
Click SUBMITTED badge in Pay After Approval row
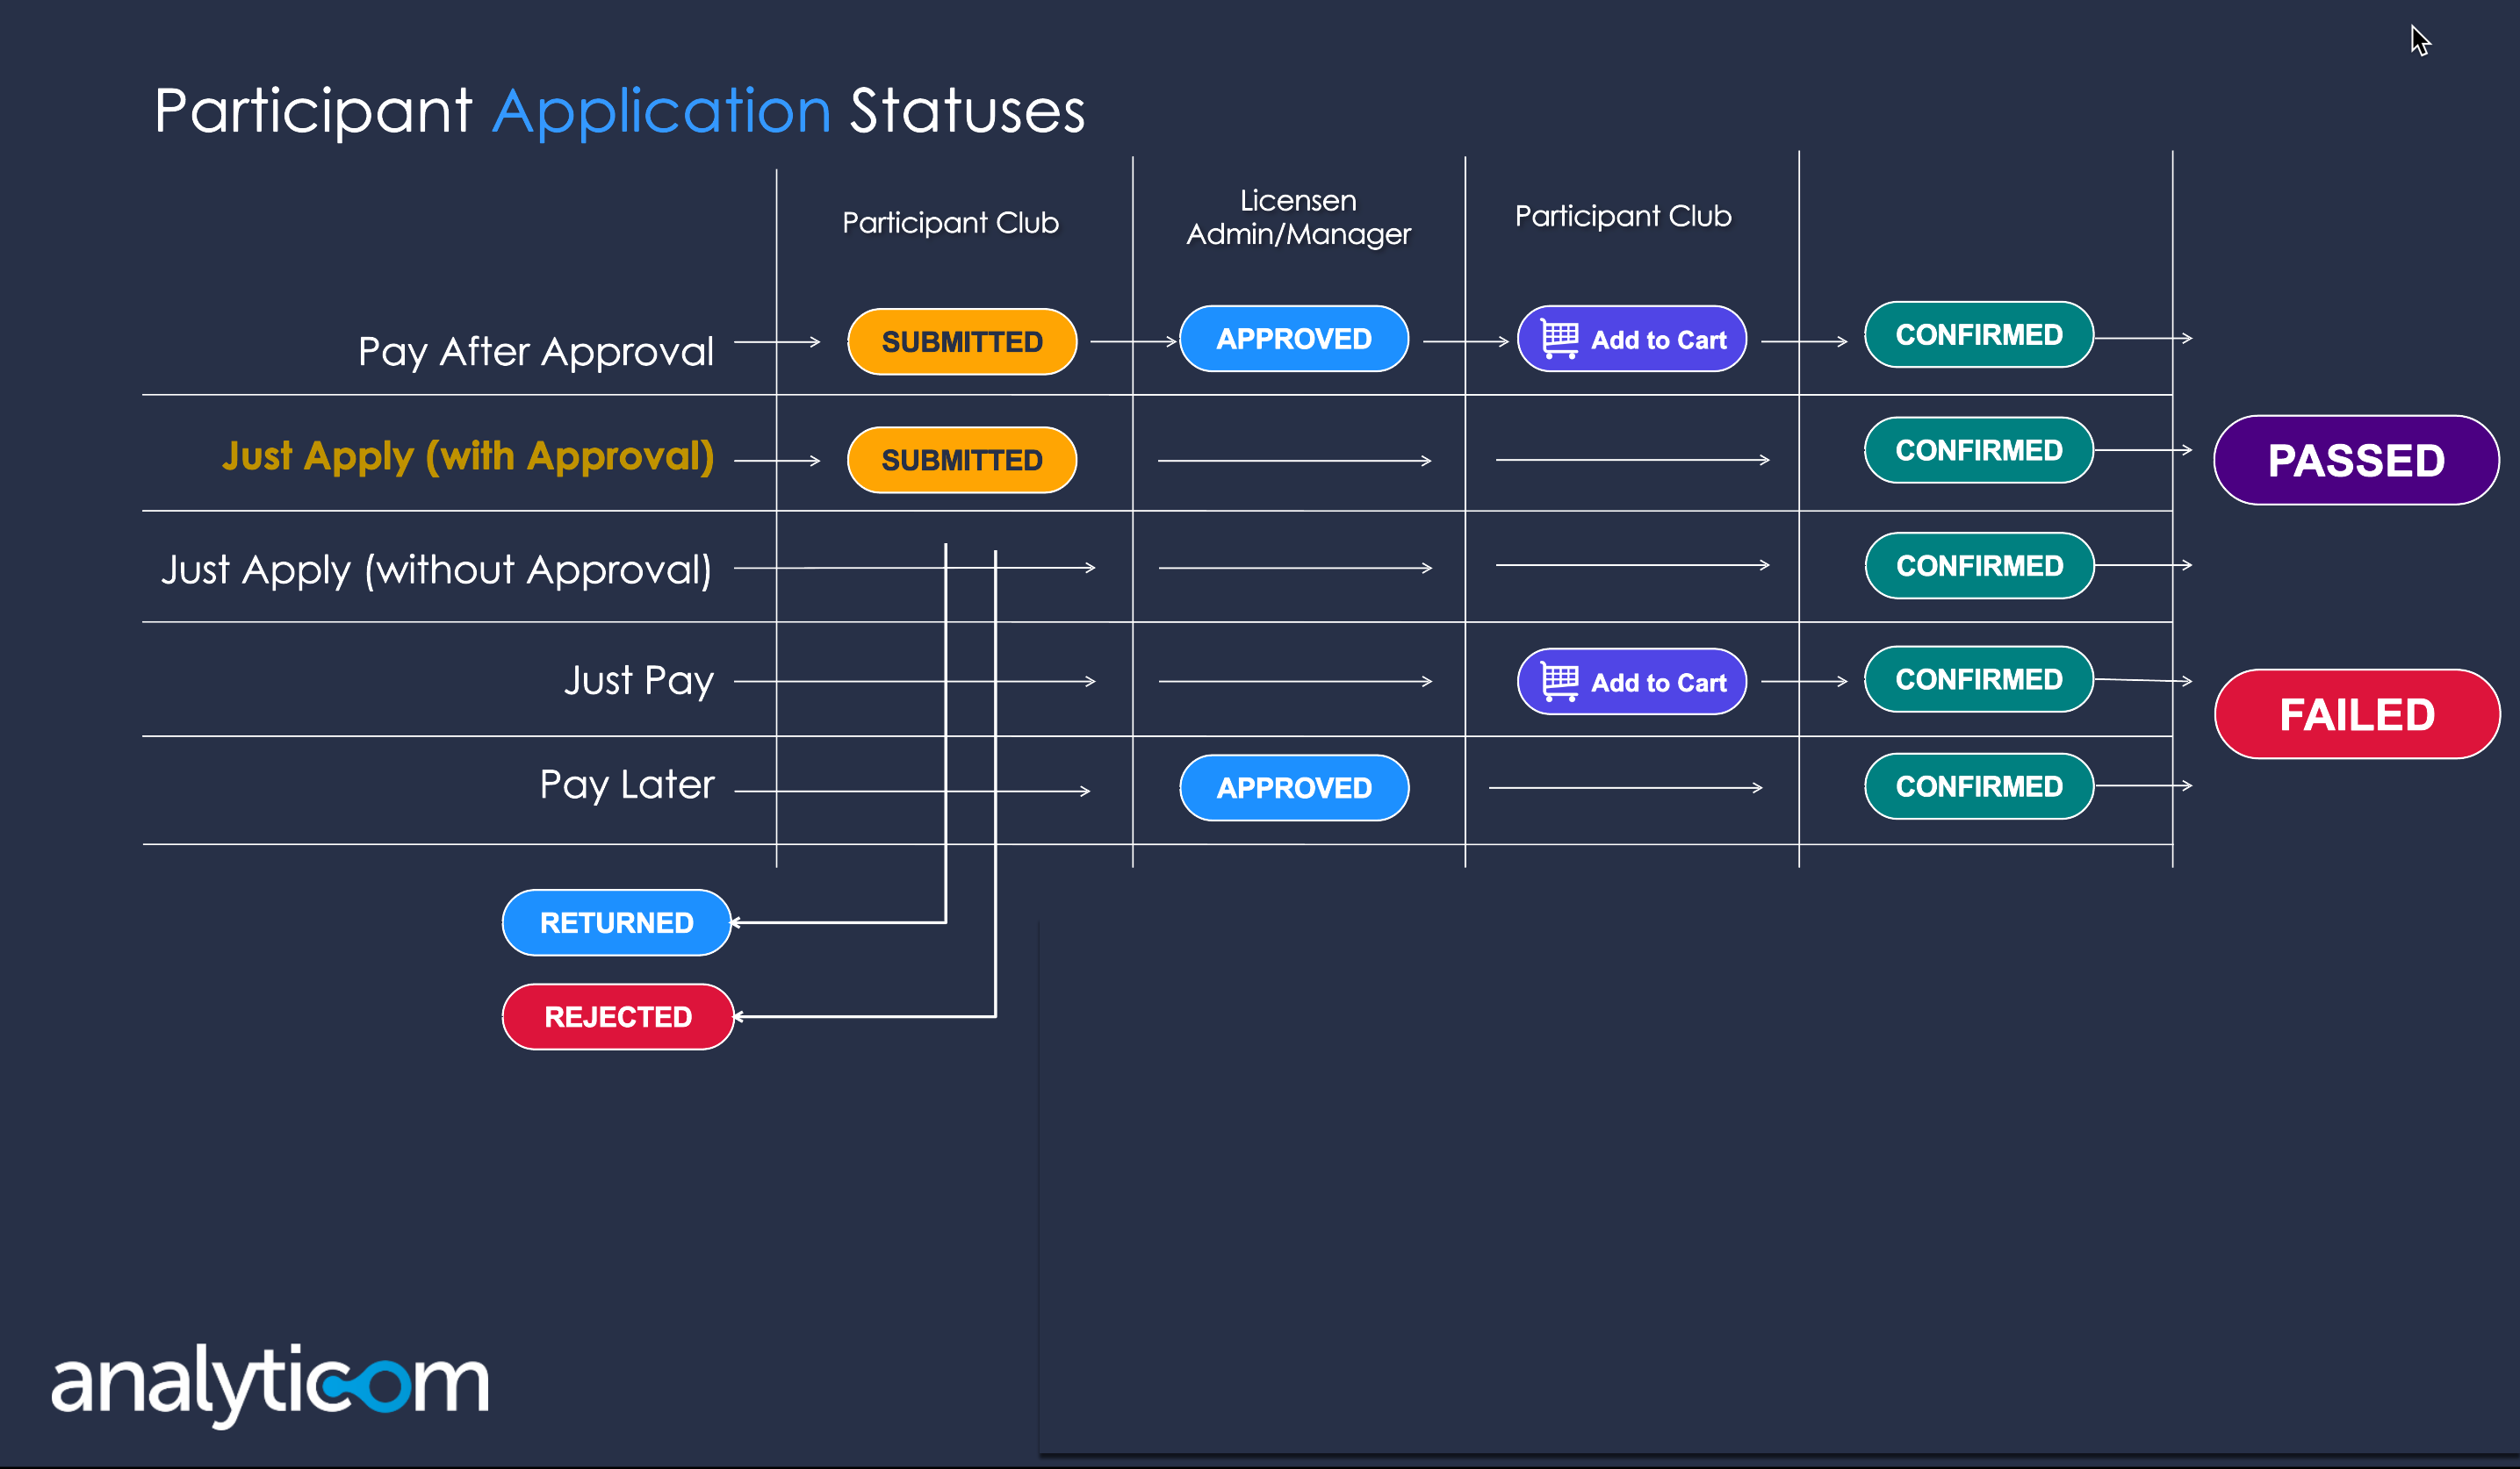pos(961,341)
